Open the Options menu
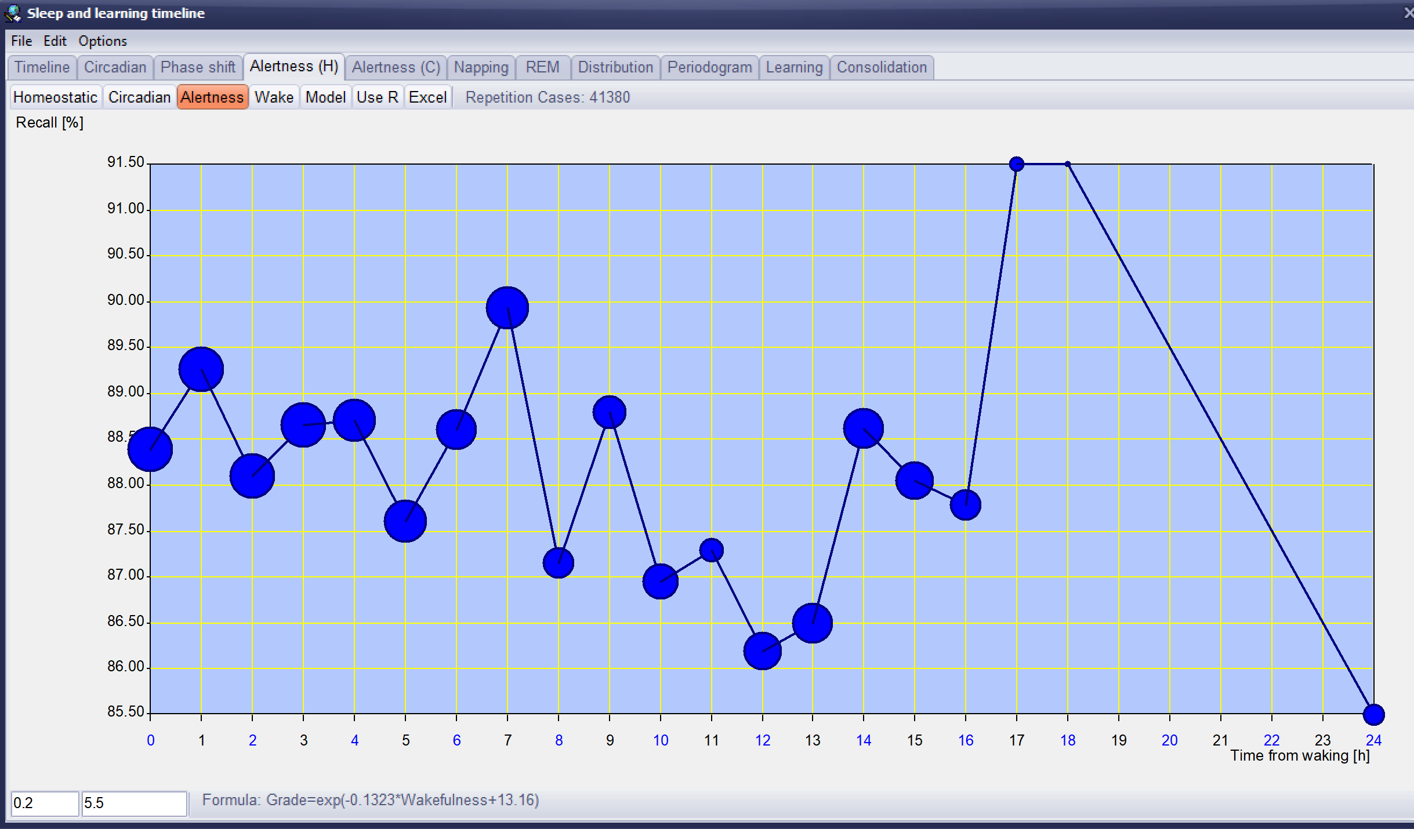This screenshot has height=829, width=1414. click(103, 41)
